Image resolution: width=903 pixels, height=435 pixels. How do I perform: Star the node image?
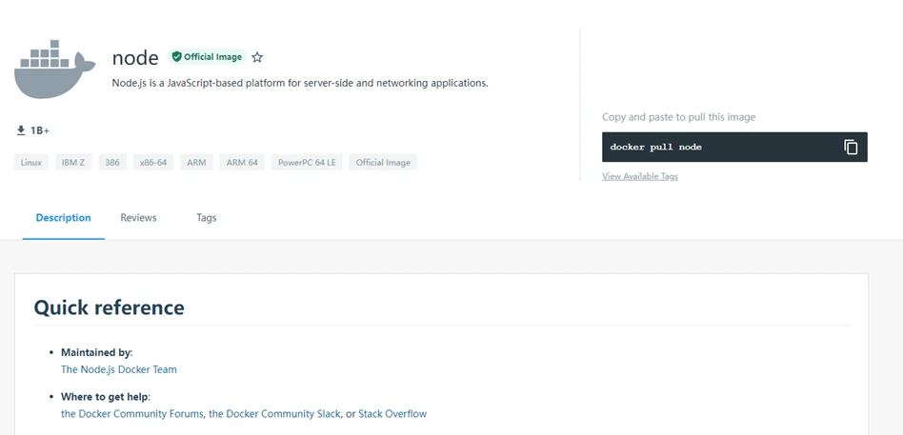tap(257, 57)
